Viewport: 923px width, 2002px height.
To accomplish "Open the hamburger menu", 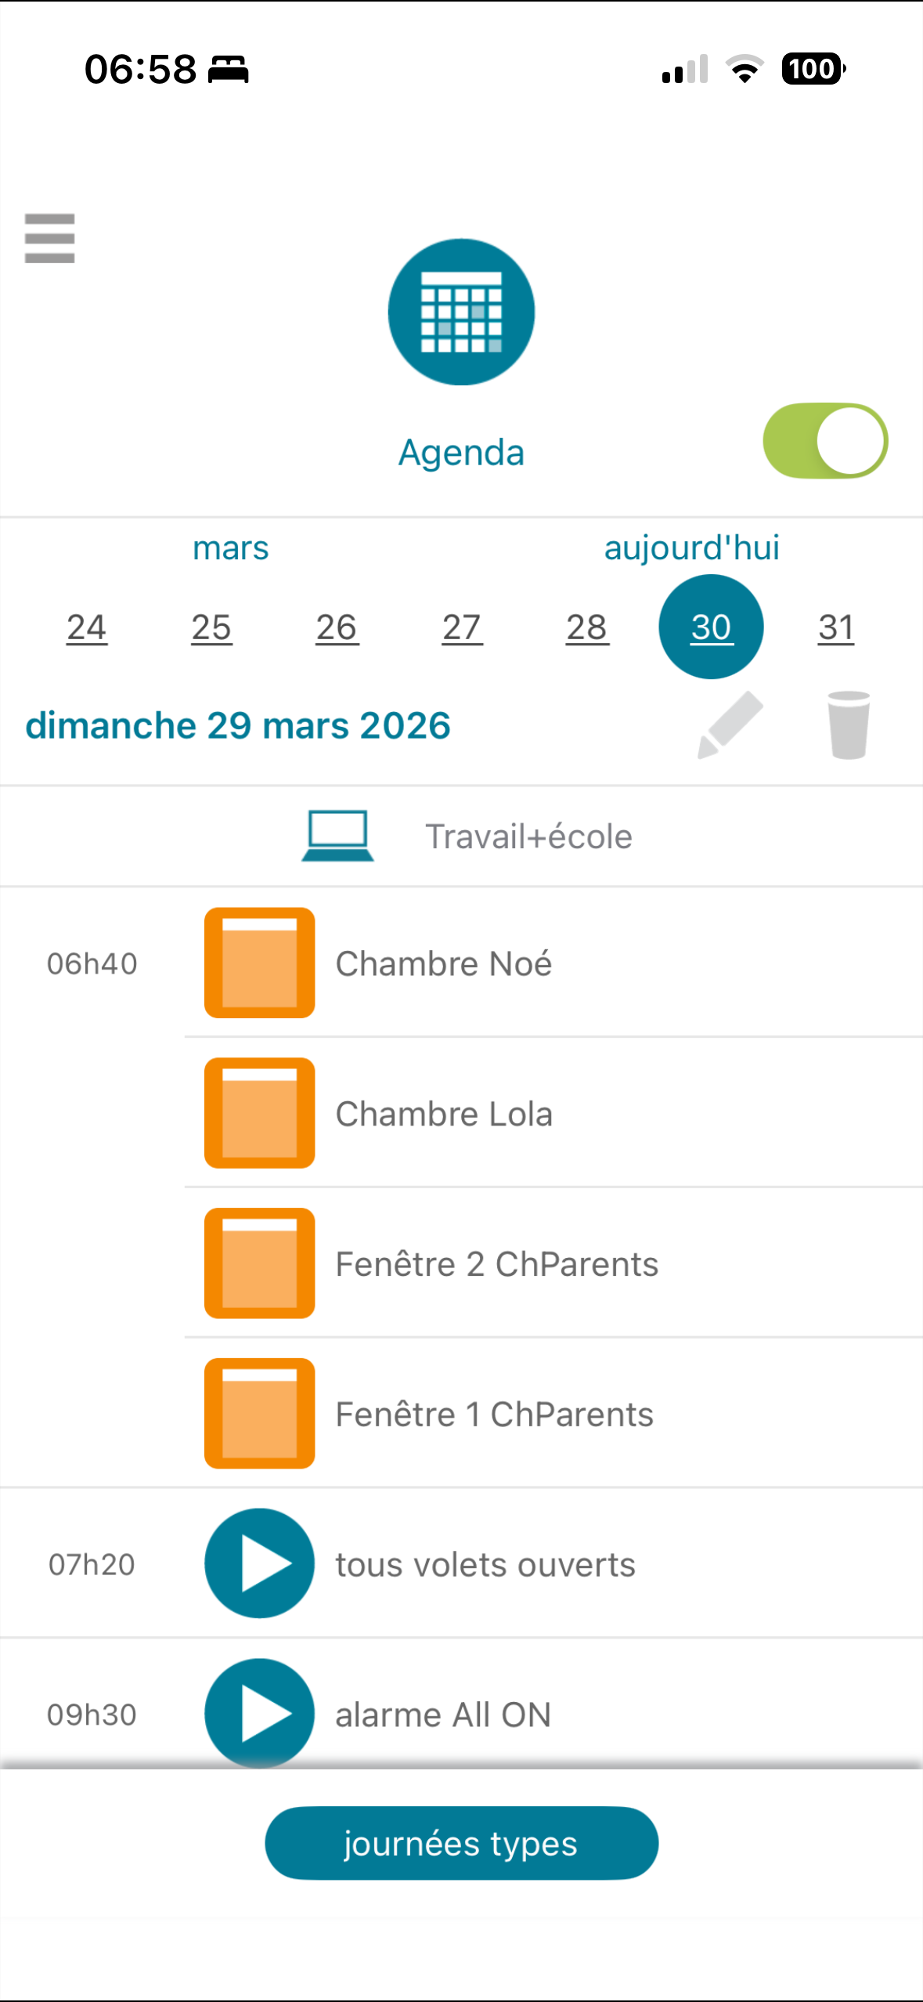I will pyautogui.click(x=49, y=238).
